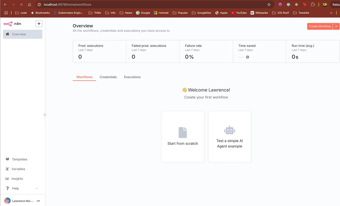Open user options via the three-dot menu
Viewport: 340px width, 206px height.
point(38,201)
